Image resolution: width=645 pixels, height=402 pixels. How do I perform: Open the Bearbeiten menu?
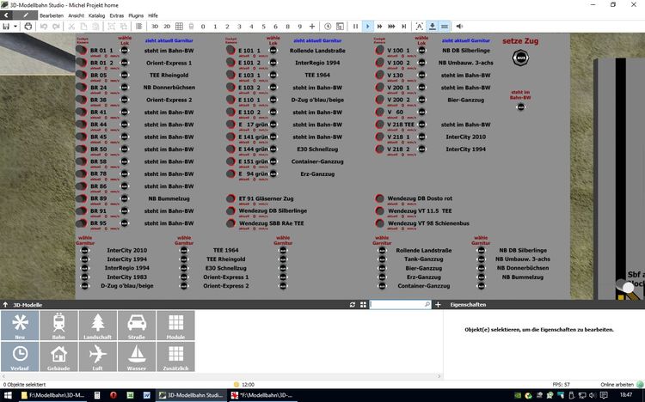pos(52,15)
